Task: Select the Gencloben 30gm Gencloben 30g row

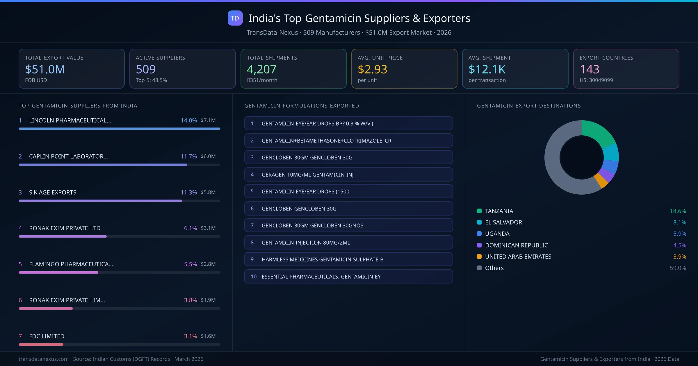Action: click(348, 157)
